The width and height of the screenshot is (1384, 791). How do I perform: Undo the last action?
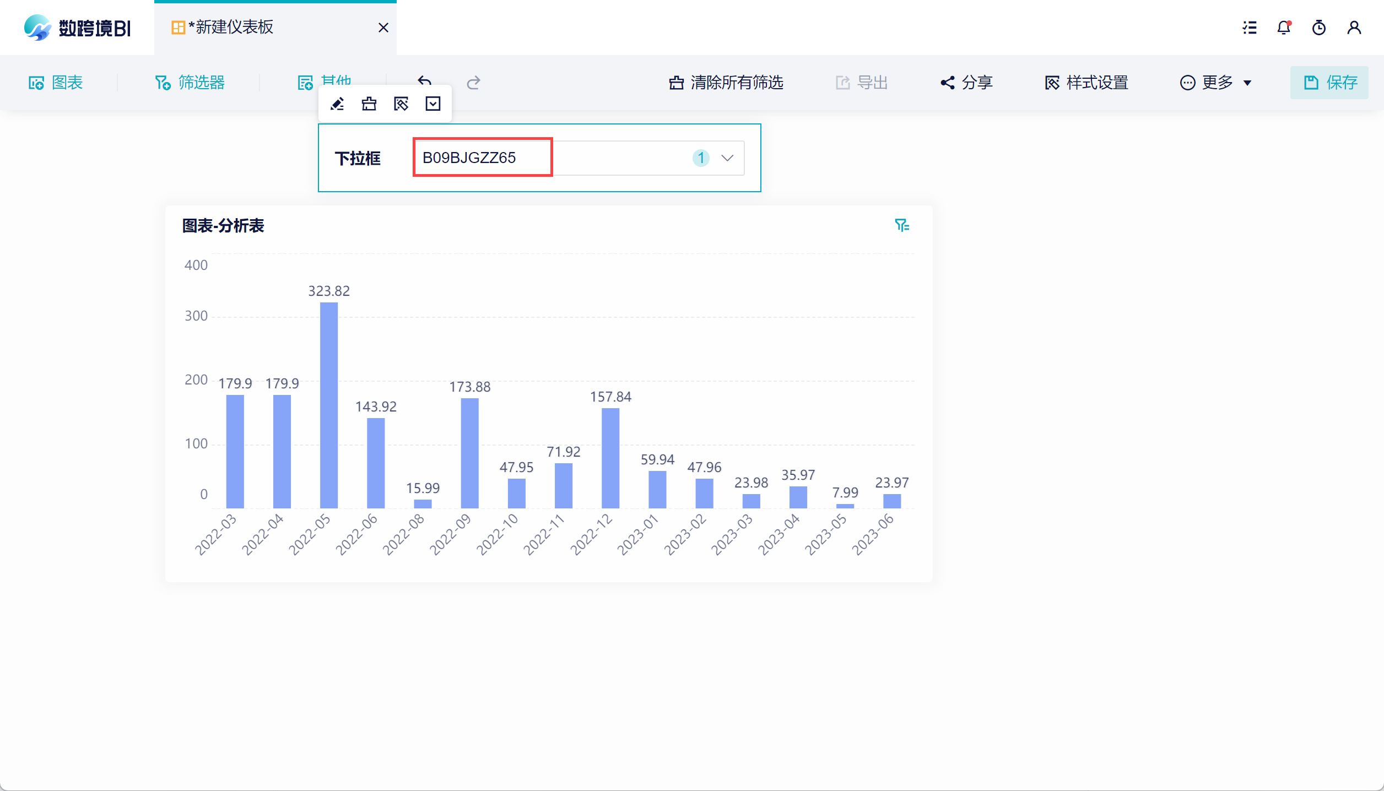coord(424,81)
